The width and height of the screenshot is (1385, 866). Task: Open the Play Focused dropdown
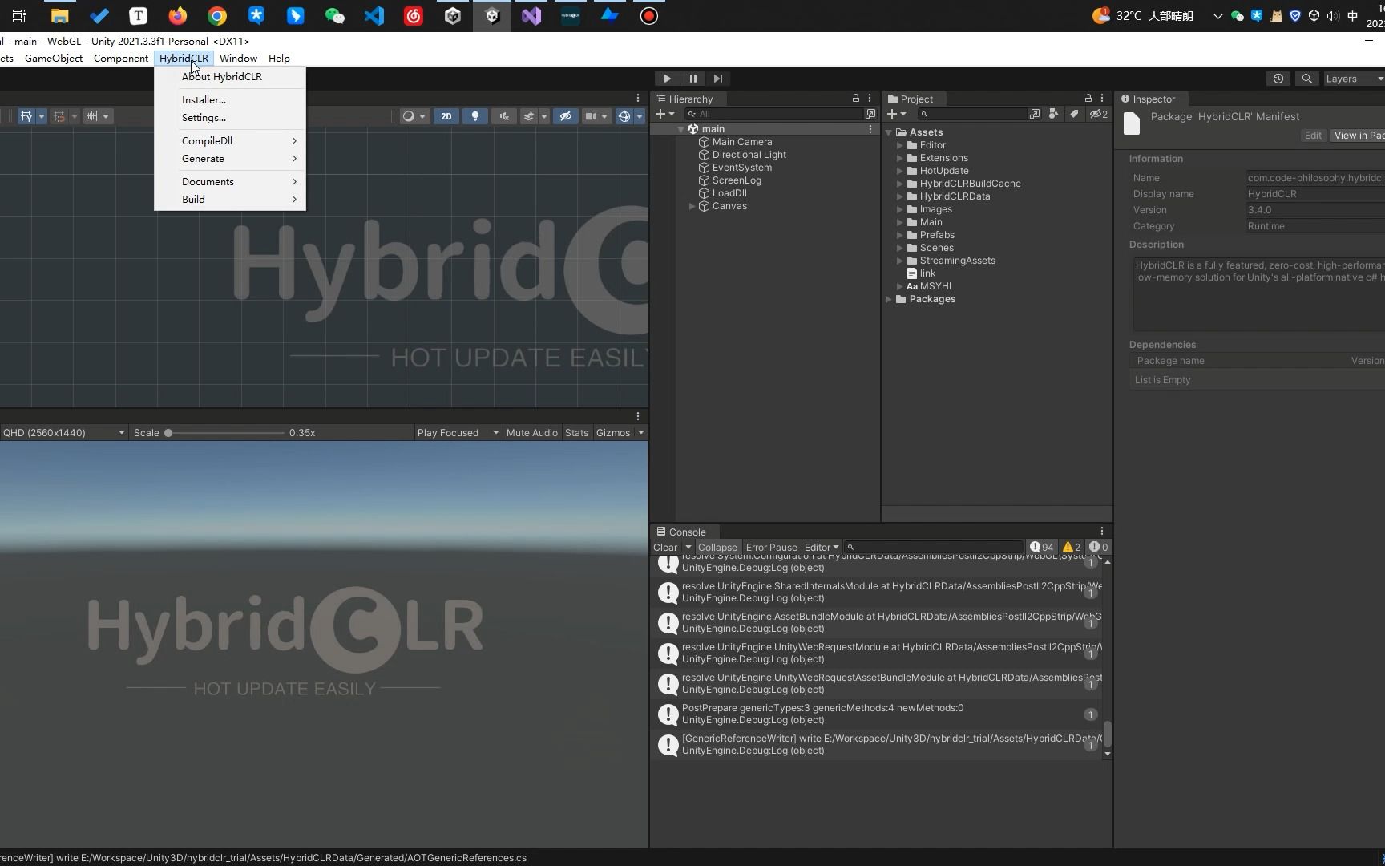(x=458, y=433)
